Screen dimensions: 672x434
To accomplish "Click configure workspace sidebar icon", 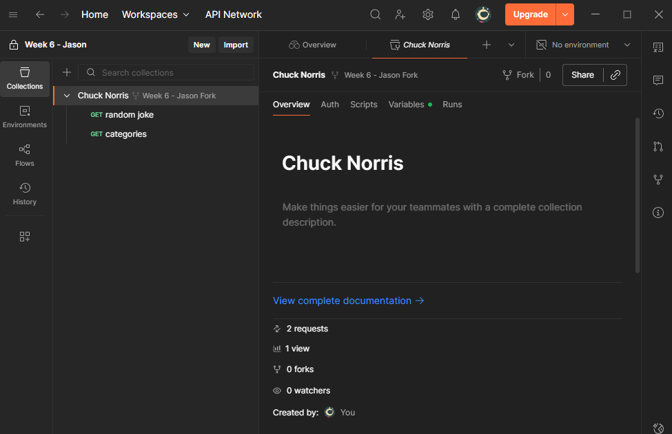I will (25, 237).
